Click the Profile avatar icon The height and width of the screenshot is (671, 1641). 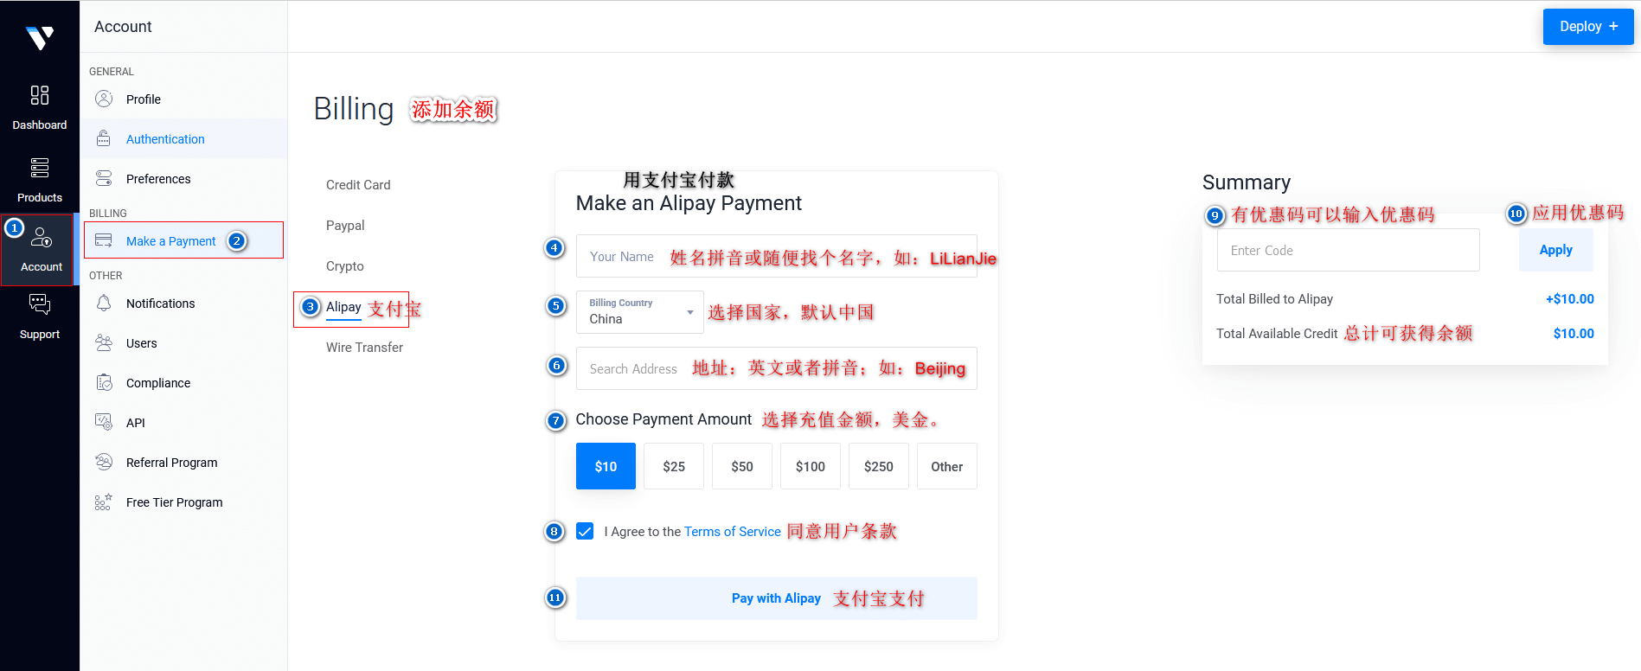point(104,99)
